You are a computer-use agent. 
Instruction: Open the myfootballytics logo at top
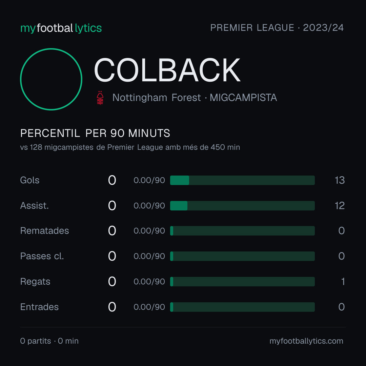click(61, 28)
